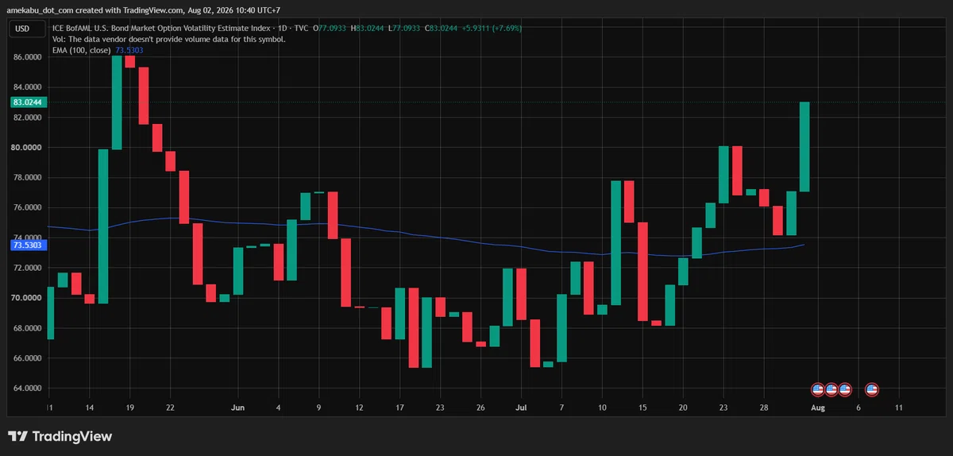This screenshot has width=953, height=456.
Task: Select the index title ICE BofAML U.S. Bond Market
Action: click(160, 29)
